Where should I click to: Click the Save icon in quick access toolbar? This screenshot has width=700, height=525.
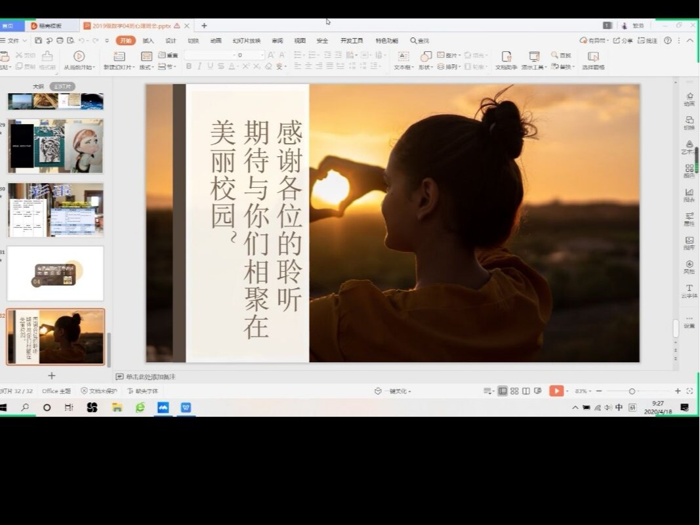[x=39, y=41]
